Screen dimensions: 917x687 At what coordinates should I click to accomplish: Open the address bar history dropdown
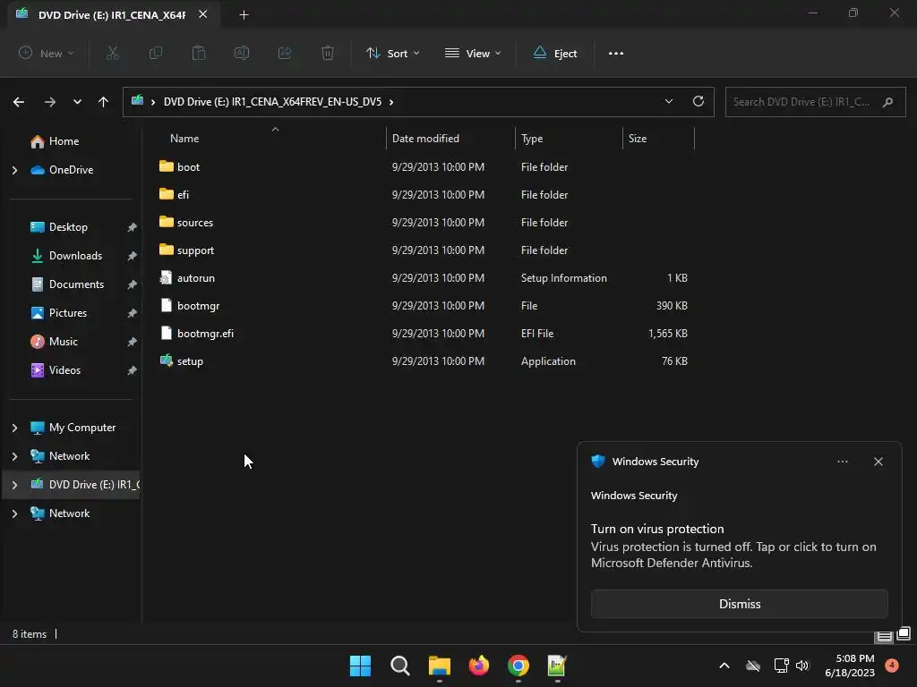coord(668,102)
